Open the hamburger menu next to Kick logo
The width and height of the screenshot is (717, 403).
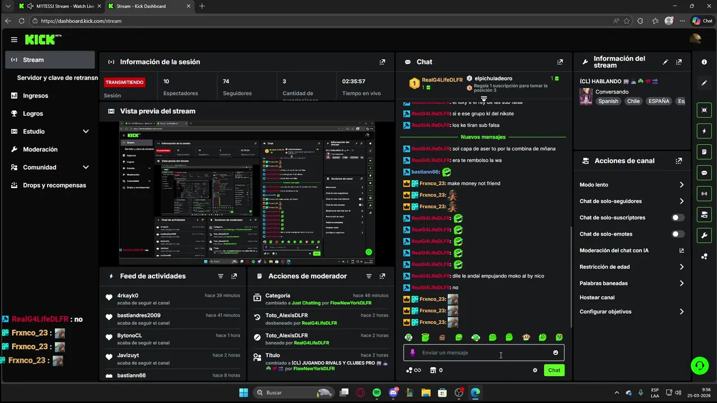click(14, 40)
